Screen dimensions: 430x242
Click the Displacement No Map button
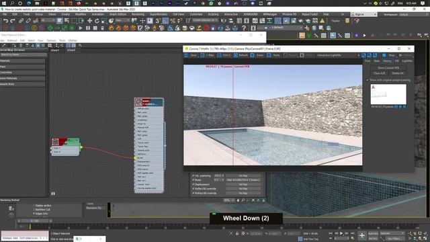tap(243, 184)
